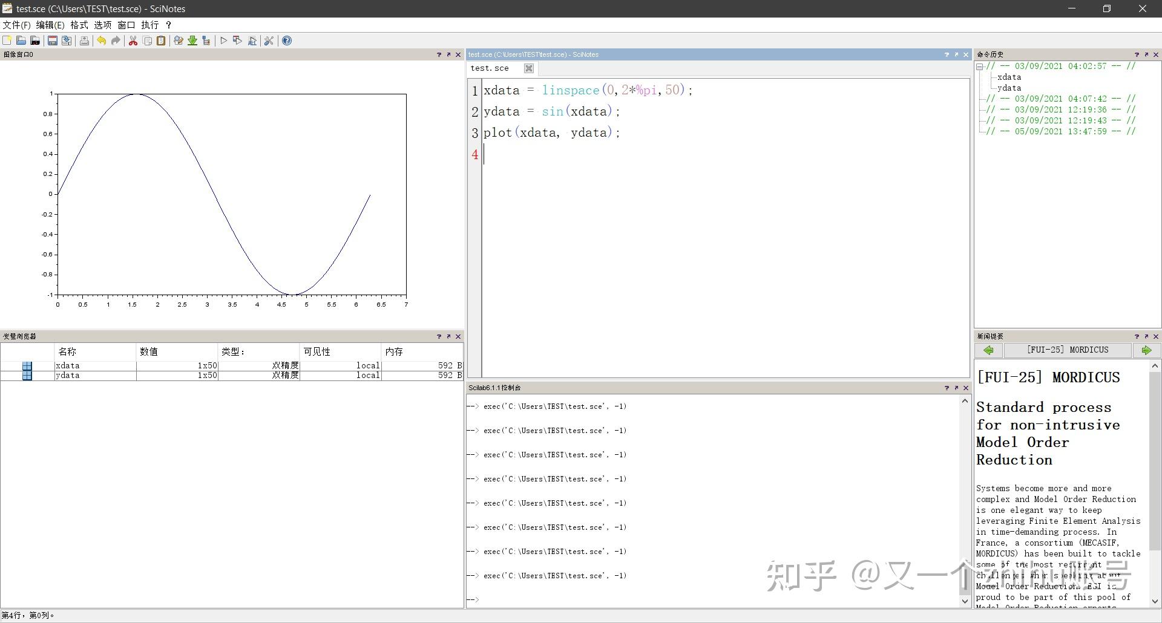Close the test.sce editor tab
The height and width of the screenshot is (623, 1162).
[529, 68]
